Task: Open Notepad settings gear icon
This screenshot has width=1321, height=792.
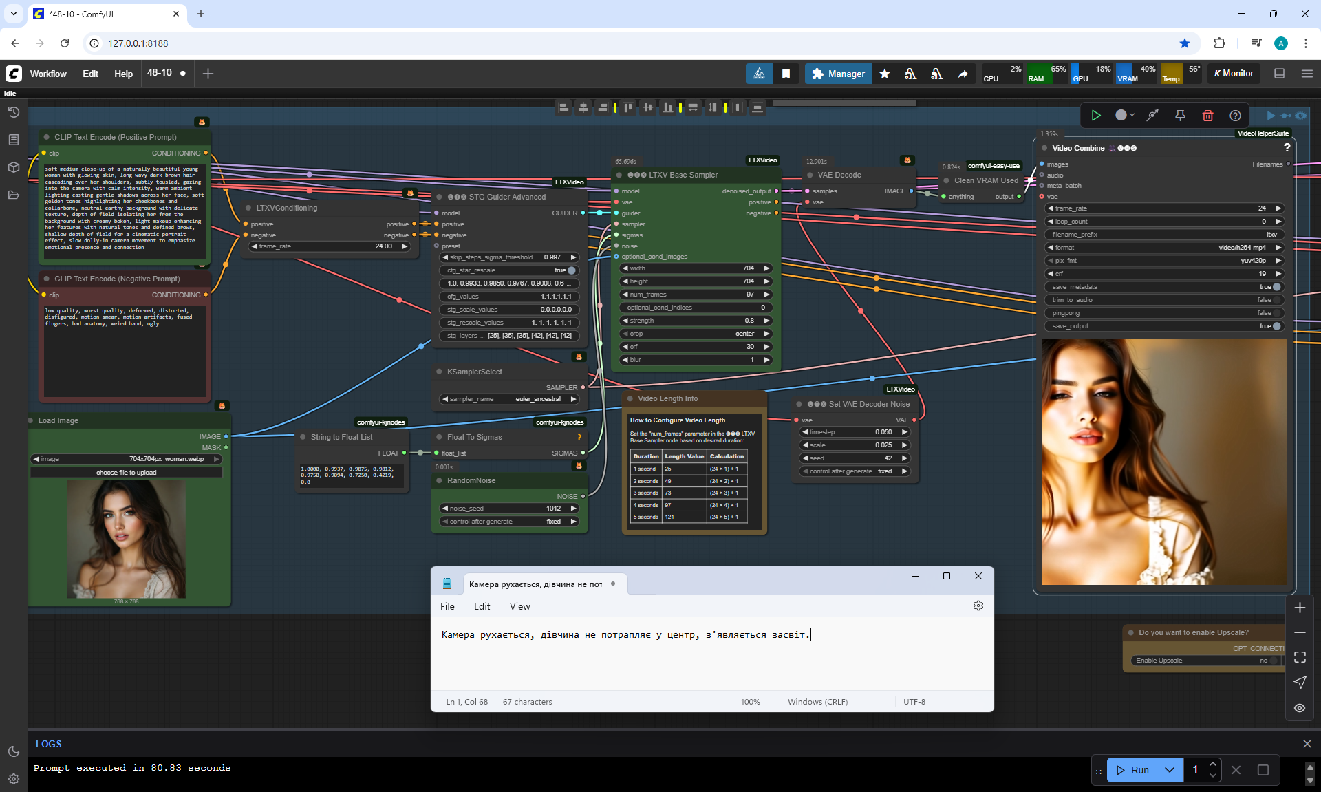Action: pos(978,606)
